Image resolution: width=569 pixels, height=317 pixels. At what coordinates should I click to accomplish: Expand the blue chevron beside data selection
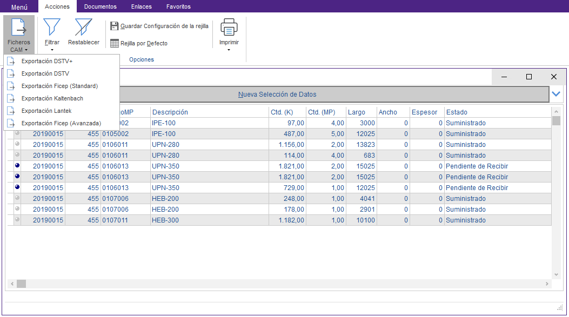pos(557,94)
